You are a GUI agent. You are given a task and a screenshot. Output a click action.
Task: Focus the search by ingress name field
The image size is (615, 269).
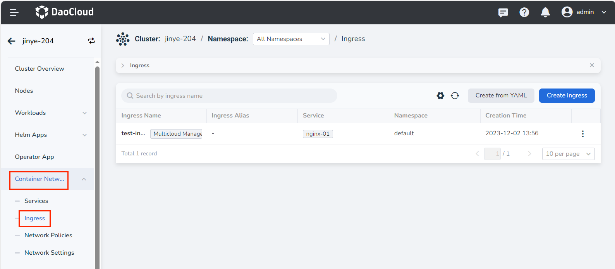(x=232, y=96)
